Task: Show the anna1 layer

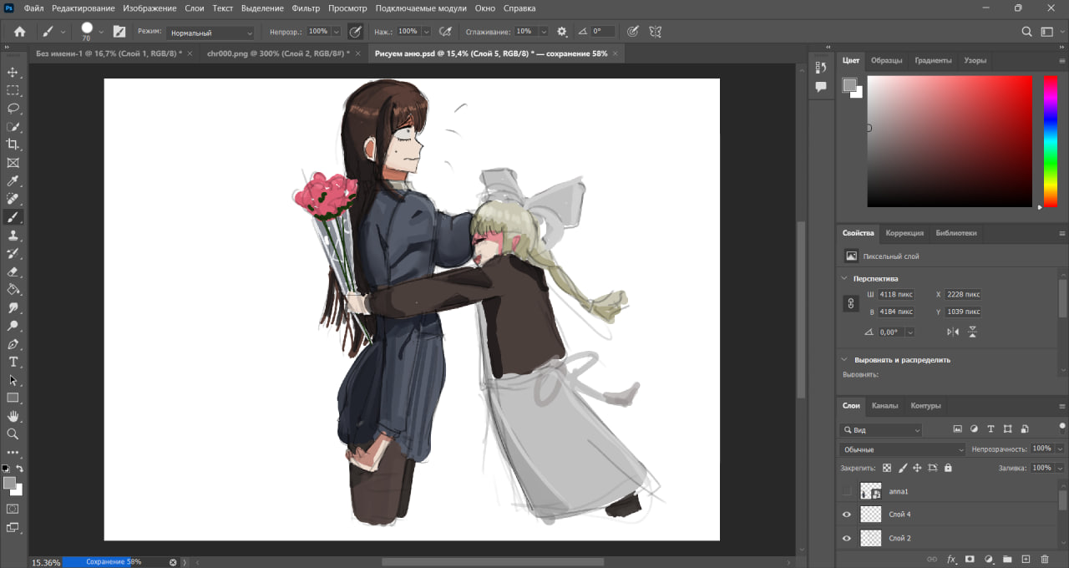Action: (847, 491)
